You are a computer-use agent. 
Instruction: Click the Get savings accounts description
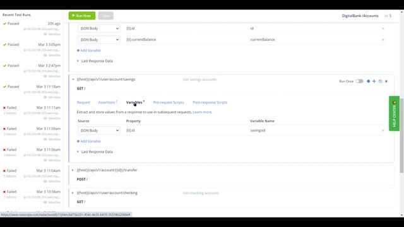(x=199, y=79)
